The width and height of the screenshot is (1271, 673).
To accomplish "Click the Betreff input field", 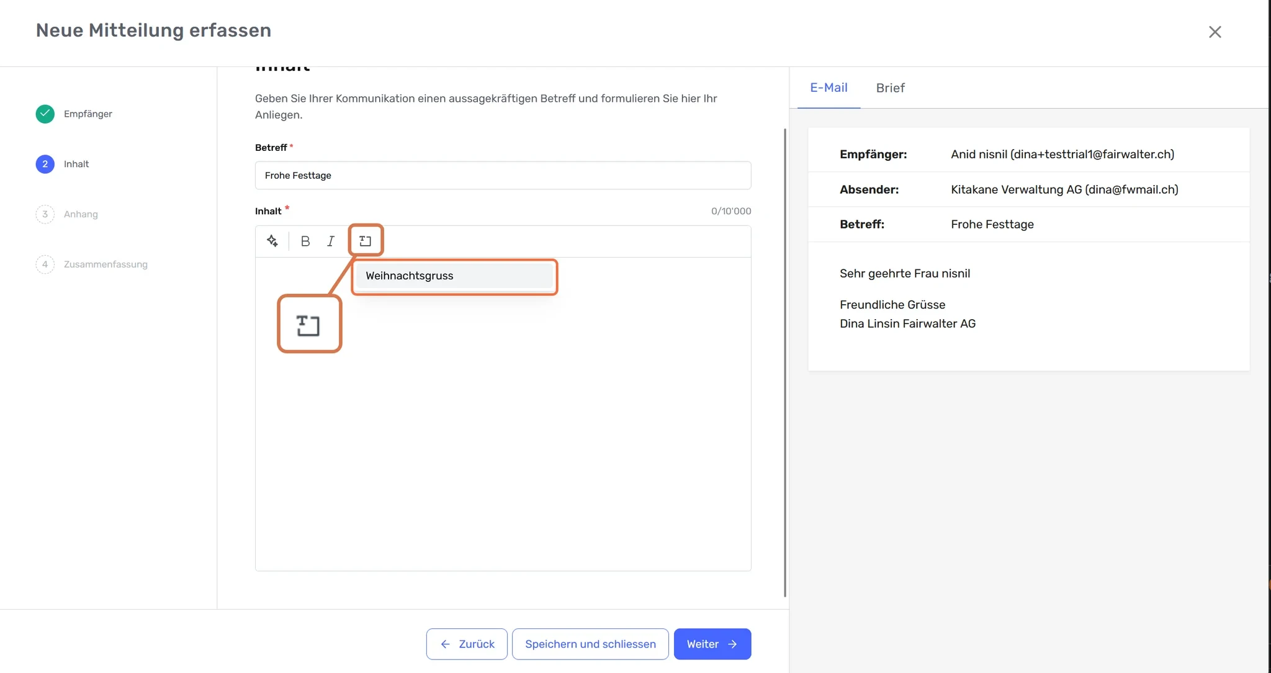I will click(503, 175).
